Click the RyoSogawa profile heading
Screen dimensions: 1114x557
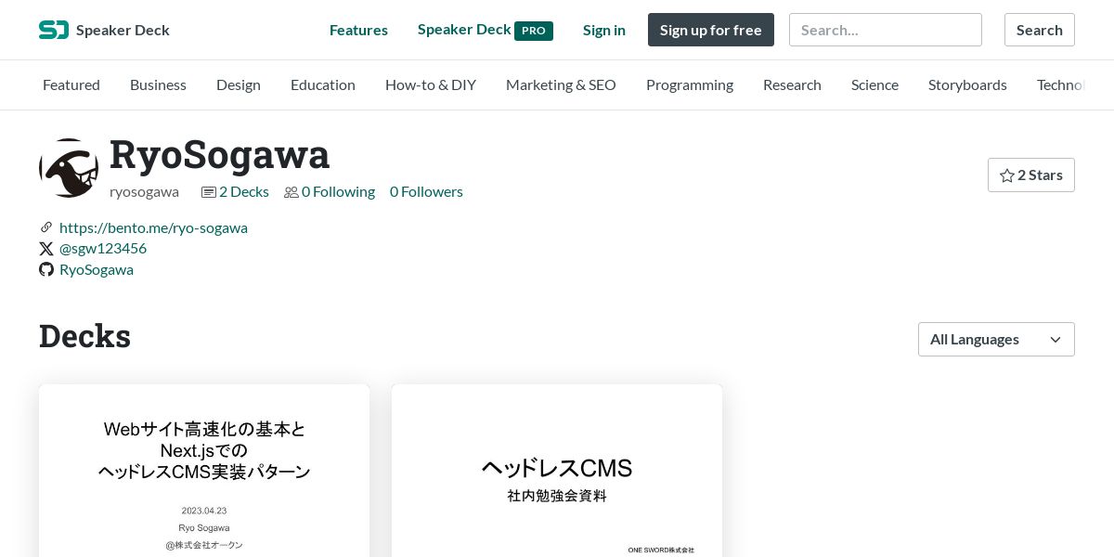220,155
